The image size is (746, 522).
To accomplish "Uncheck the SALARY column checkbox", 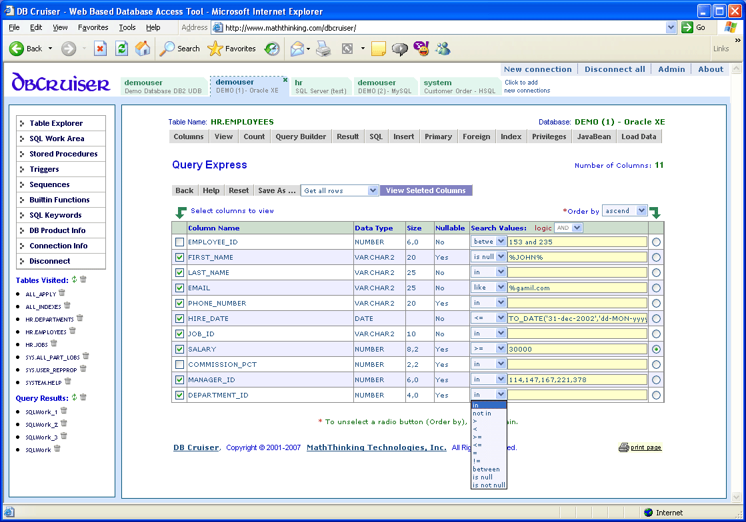I will (x=179, y=350).
